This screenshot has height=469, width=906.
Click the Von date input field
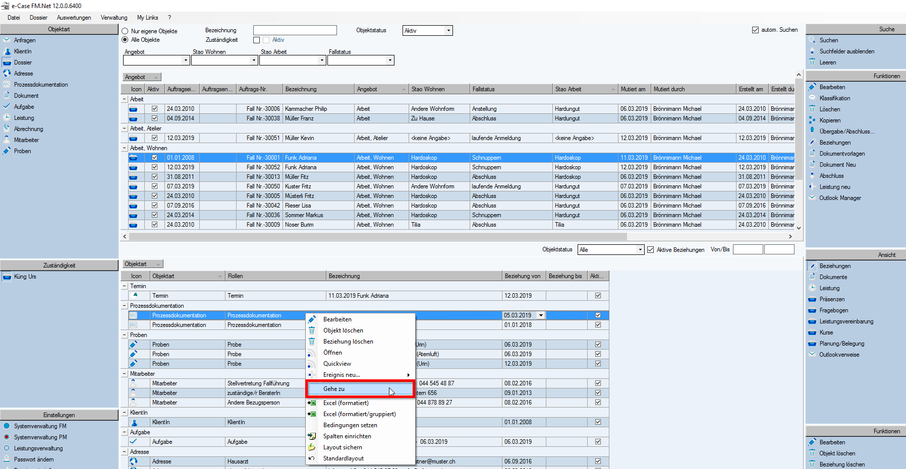coord(748,250)
